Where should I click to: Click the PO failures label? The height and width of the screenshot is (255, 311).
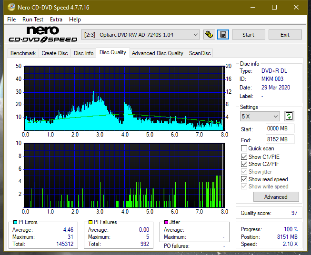tap(177, 246)
